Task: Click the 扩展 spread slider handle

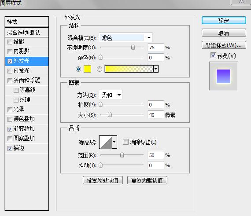Action: 100,105
